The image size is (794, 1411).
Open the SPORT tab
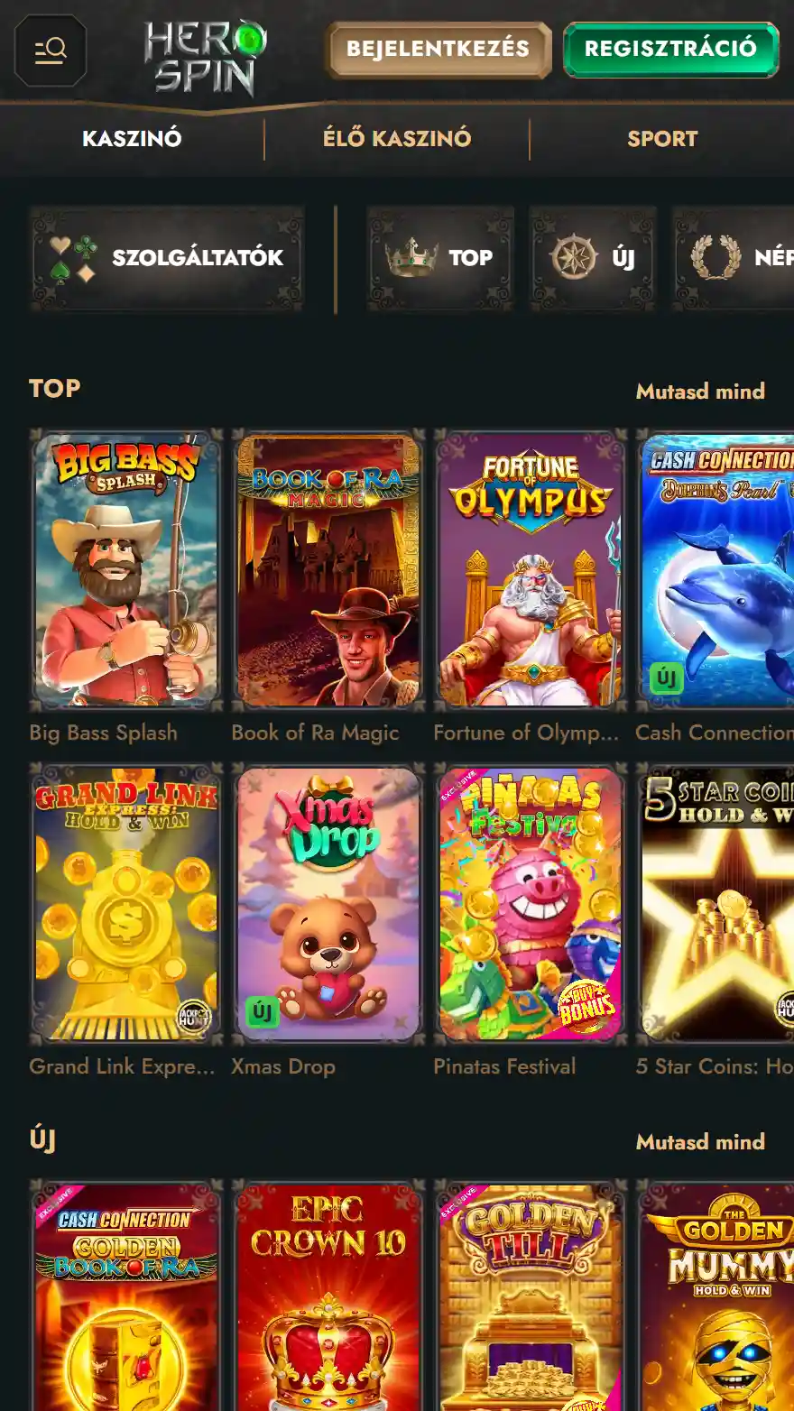click(662, 139)
